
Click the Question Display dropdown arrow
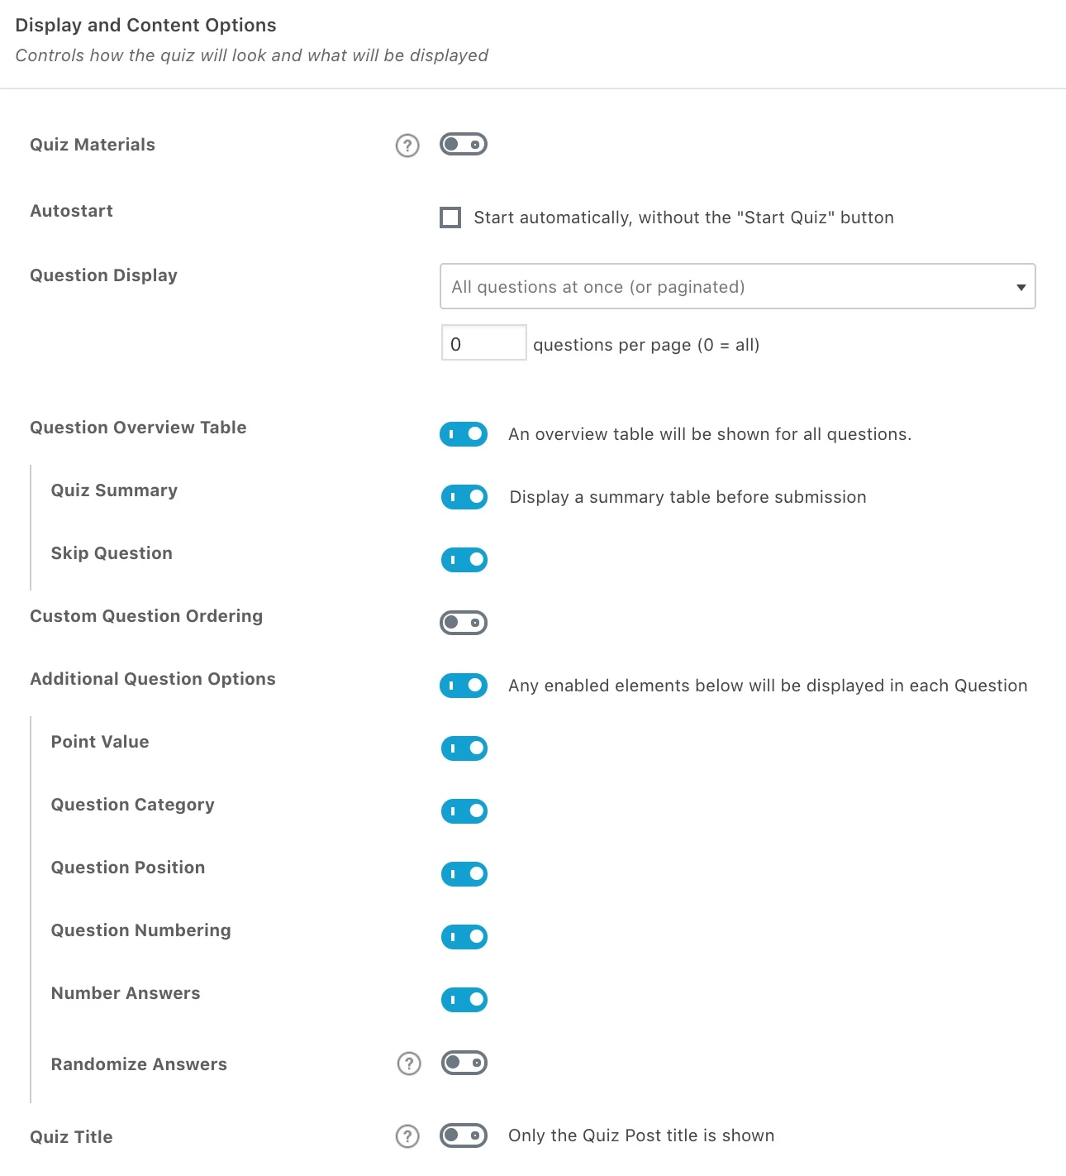click(1021, 287)
